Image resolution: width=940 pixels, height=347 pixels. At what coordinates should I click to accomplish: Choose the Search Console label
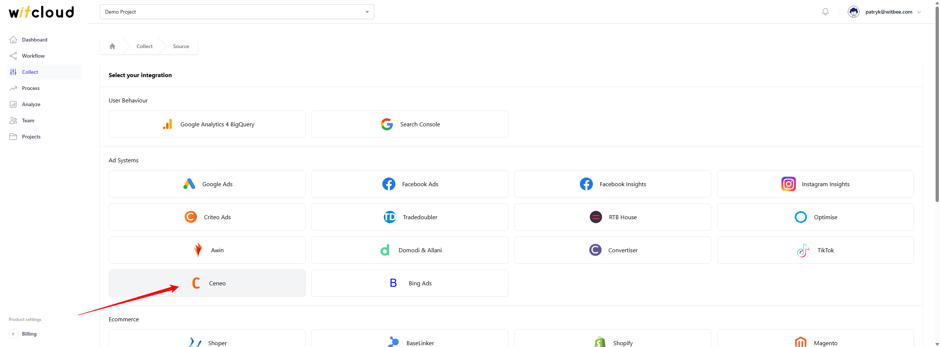click(x=420, y=124)
